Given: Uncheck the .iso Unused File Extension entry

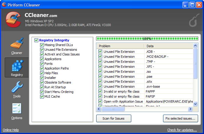Looking at the screenshot, I should [100, 72].
